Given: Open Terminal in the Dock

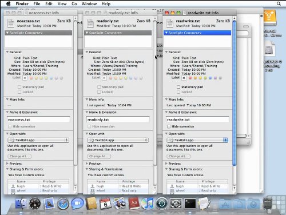Looking at the screenshot, I should click(x=190, y=204).
